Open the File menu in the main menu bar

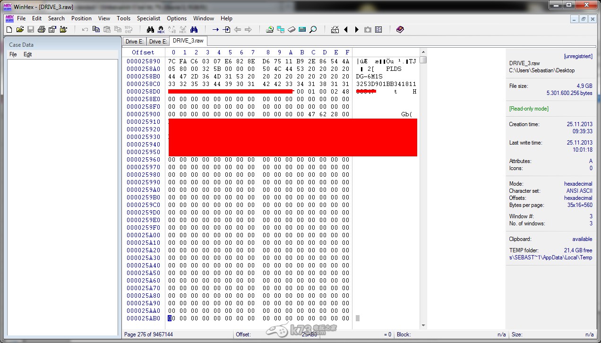(x=21, y=18)
